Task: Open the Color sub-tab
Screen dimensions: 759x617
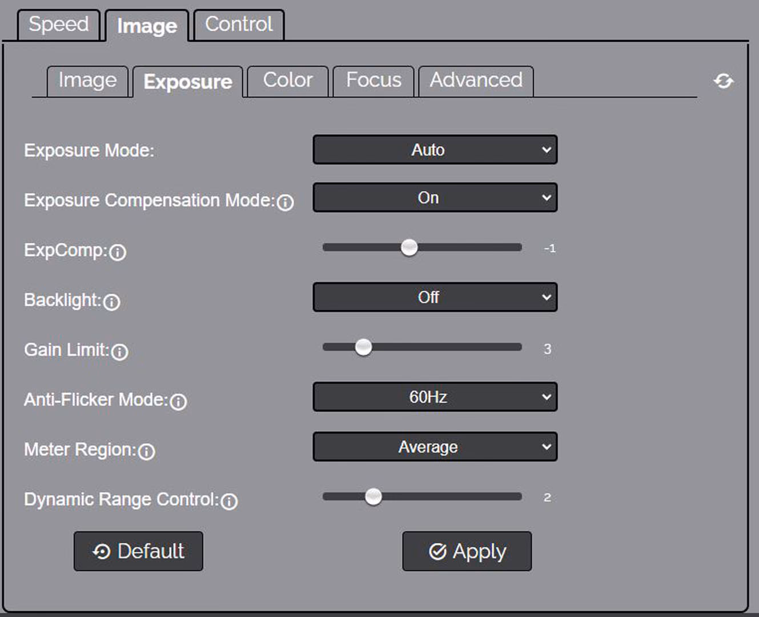Action: pos(288,81)
